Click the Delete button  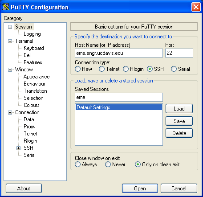pos(179,133)
